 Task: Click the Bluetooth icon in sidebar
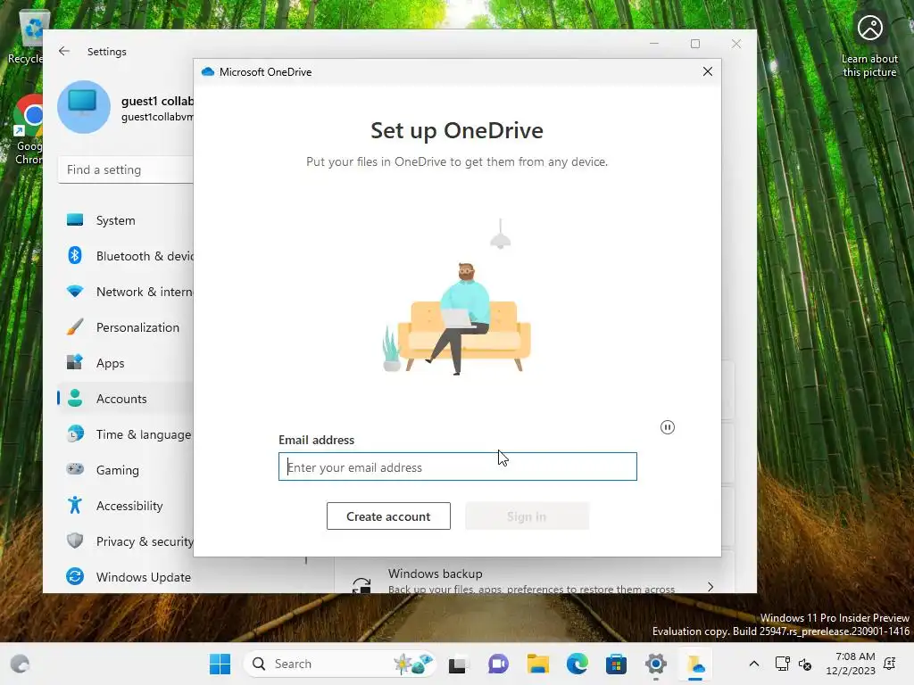point(75,255)
